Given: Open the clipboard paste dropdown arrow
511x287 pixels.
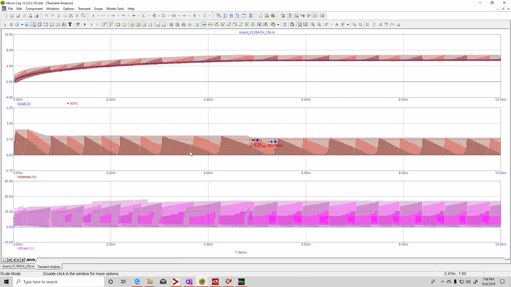Looking at the screenshot, I should click(x=278, y=24).
